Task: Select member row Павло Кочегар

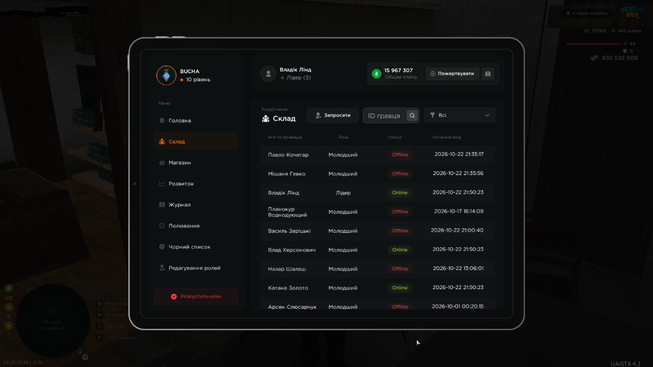Action: tap(378, 154)
